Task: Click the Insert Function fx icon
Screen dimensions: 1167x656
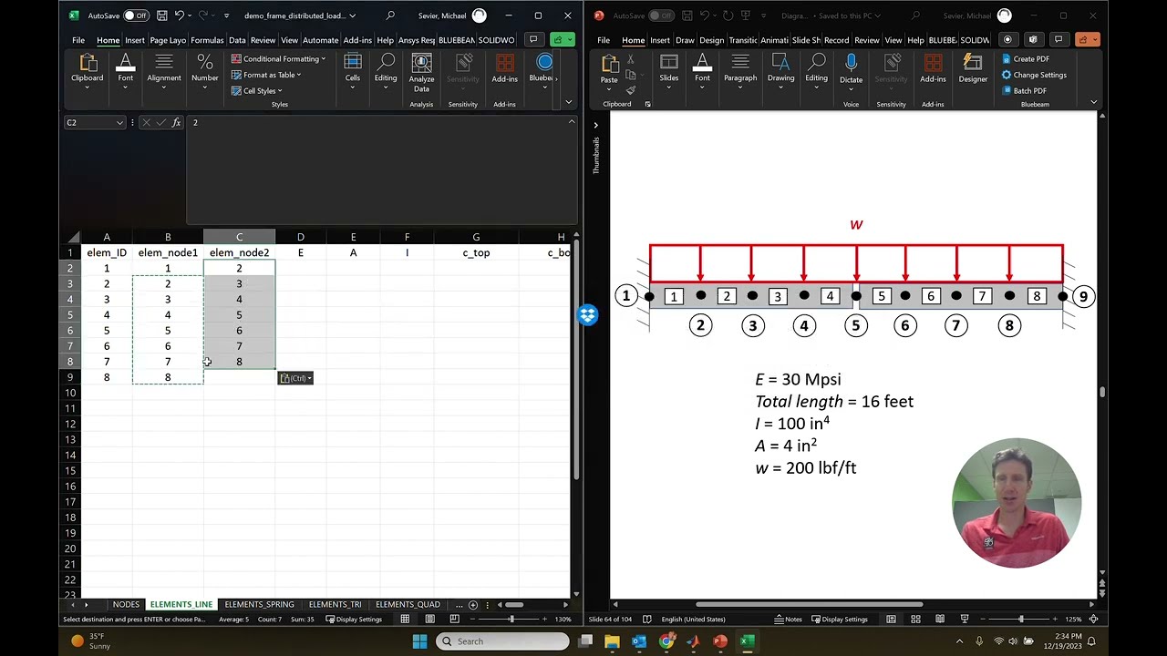Action: [176, 122]
